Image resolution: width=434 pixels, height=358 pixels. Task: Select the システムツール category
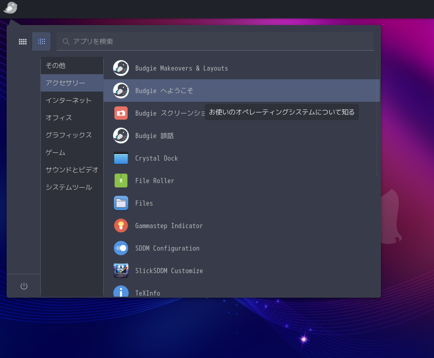[x=72, y=187]
